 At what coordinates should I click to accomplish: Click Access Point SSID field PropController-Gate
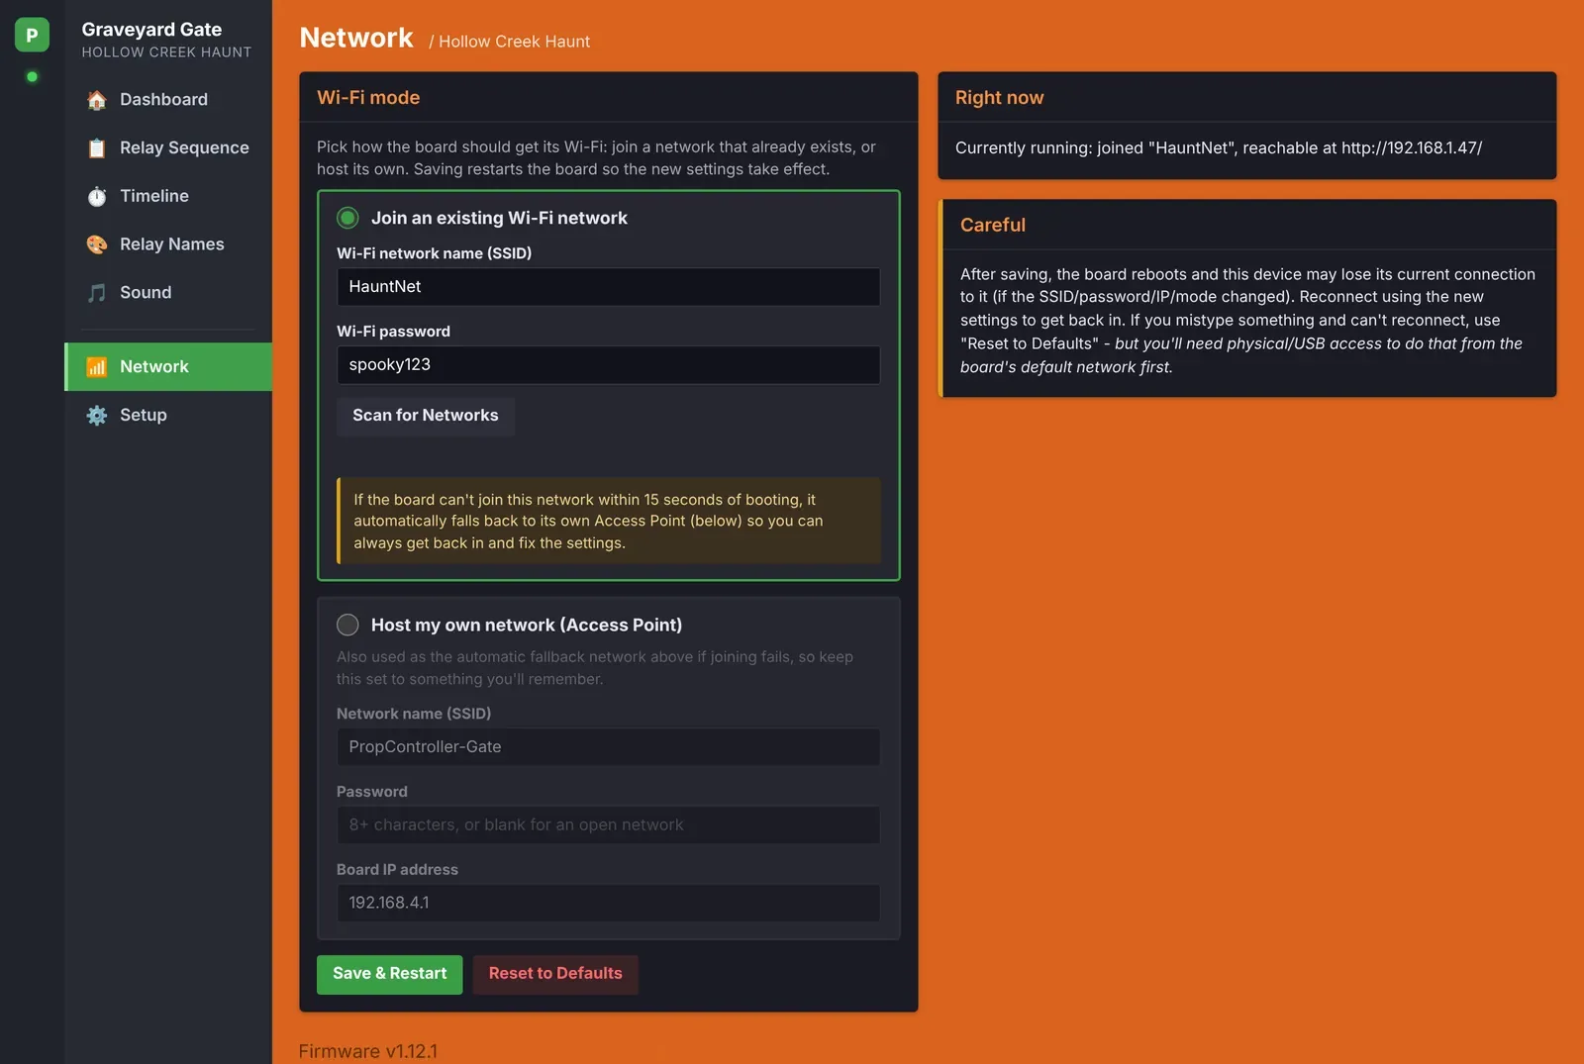(608, 747)
